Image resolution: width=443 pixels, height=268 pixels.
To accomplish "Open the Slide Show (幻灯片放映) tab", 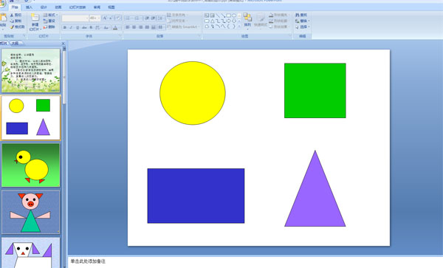I will pyautogui.click(x=78, y=7).
